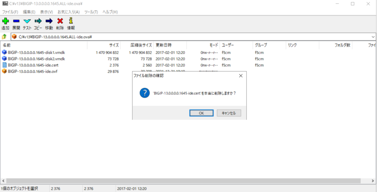
Task: Open the 編集(E) menu
Action: pos(29,12)
